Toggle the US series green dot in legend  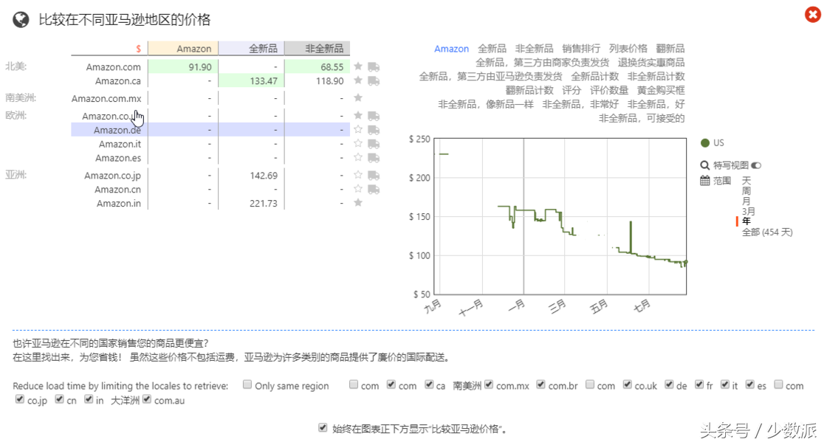tap(704, 143)
